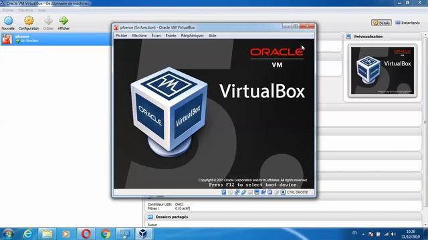Click the VM screen showing VirtualBox boot splash
This screenshot has height=240, width=428.
214,114
